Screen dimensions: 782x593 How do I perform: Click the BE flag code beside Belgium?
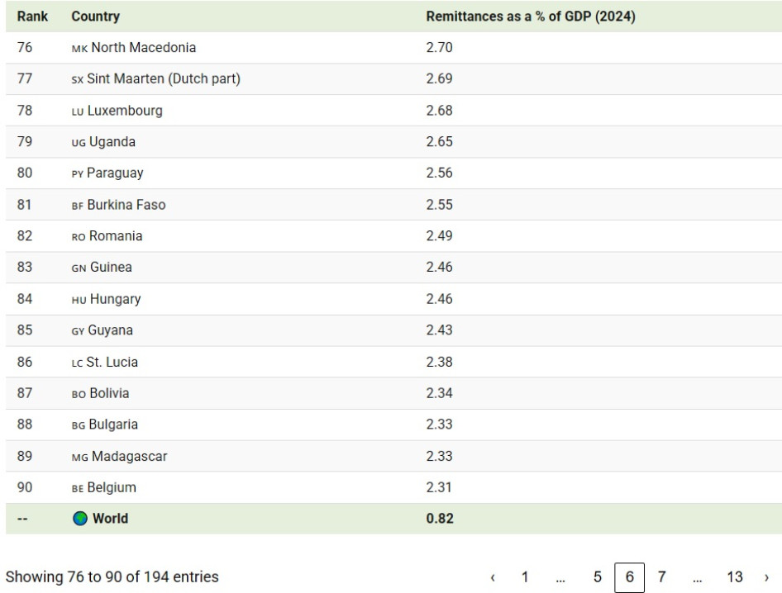click(x=78, y=488)
